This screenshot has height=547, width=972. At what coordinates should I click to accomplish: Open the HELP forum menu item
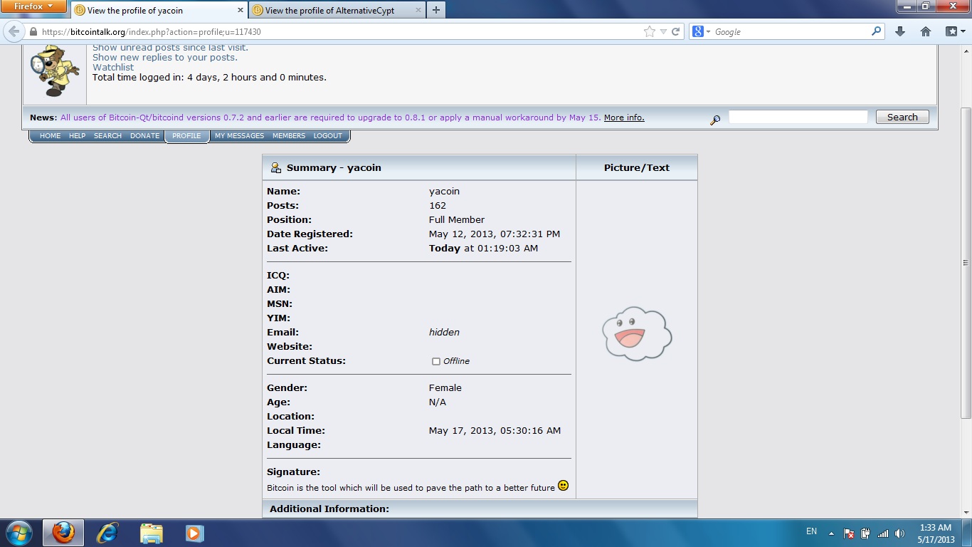point(77,135)
